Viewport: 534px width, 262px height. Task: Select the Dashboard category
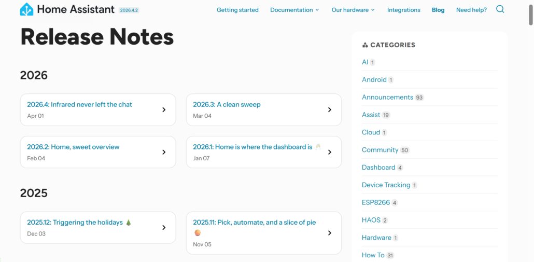(x=378, y=167)
